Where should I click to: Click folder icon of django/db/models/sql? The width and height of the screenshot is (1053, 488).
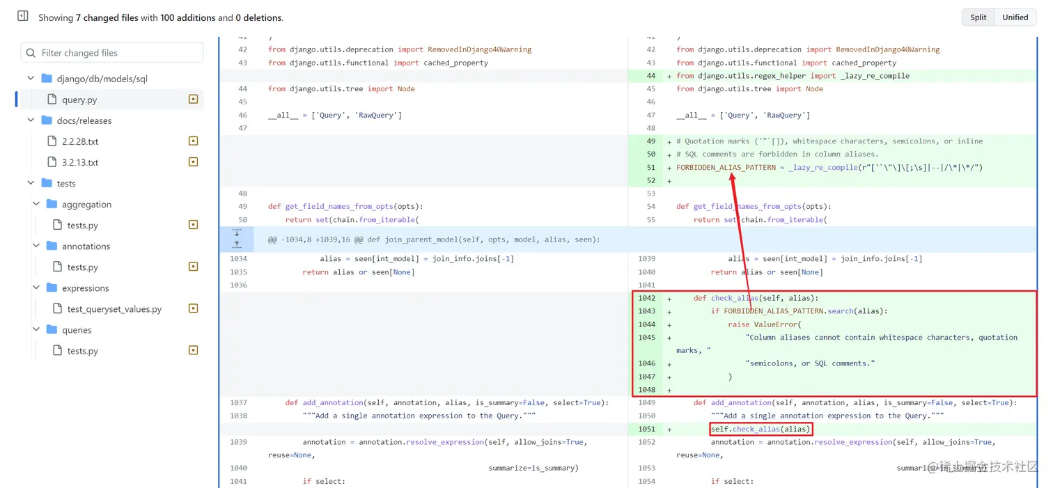tap(47, 79)
